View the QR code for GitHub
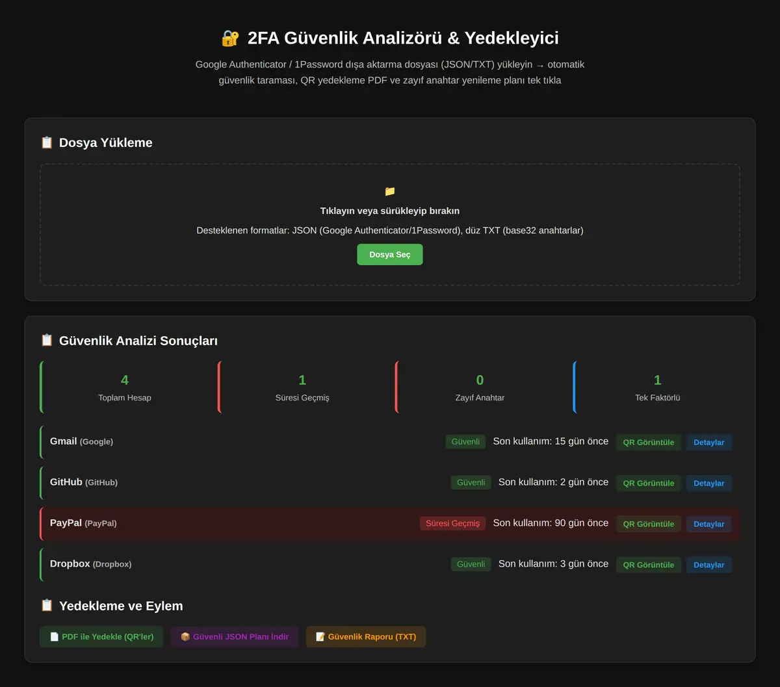Screen dimensions: 780x687 pos(649,484)
